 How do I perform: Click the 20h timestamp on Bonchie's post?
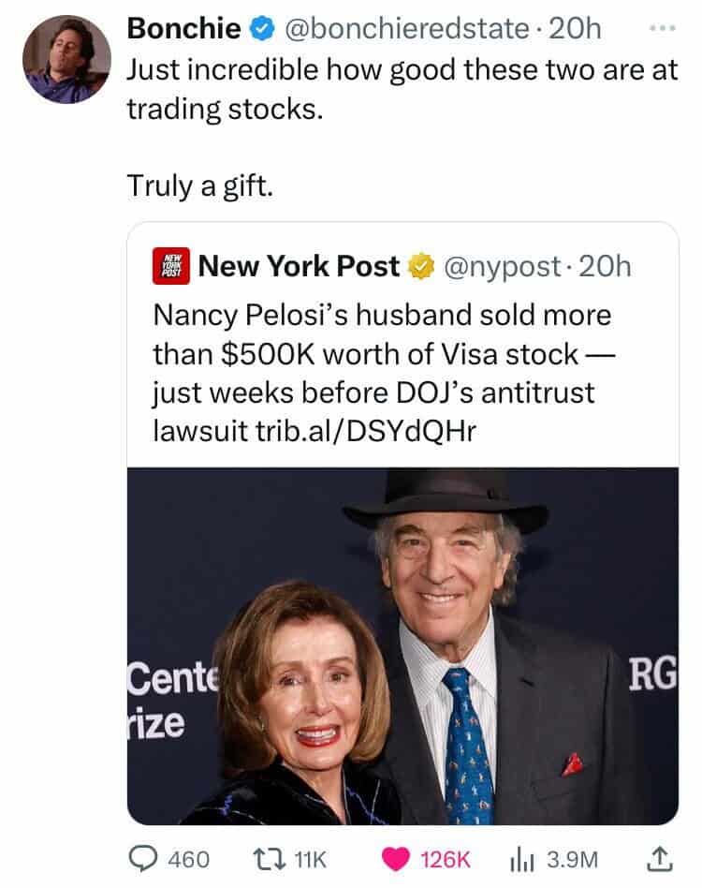coord(577,30)
